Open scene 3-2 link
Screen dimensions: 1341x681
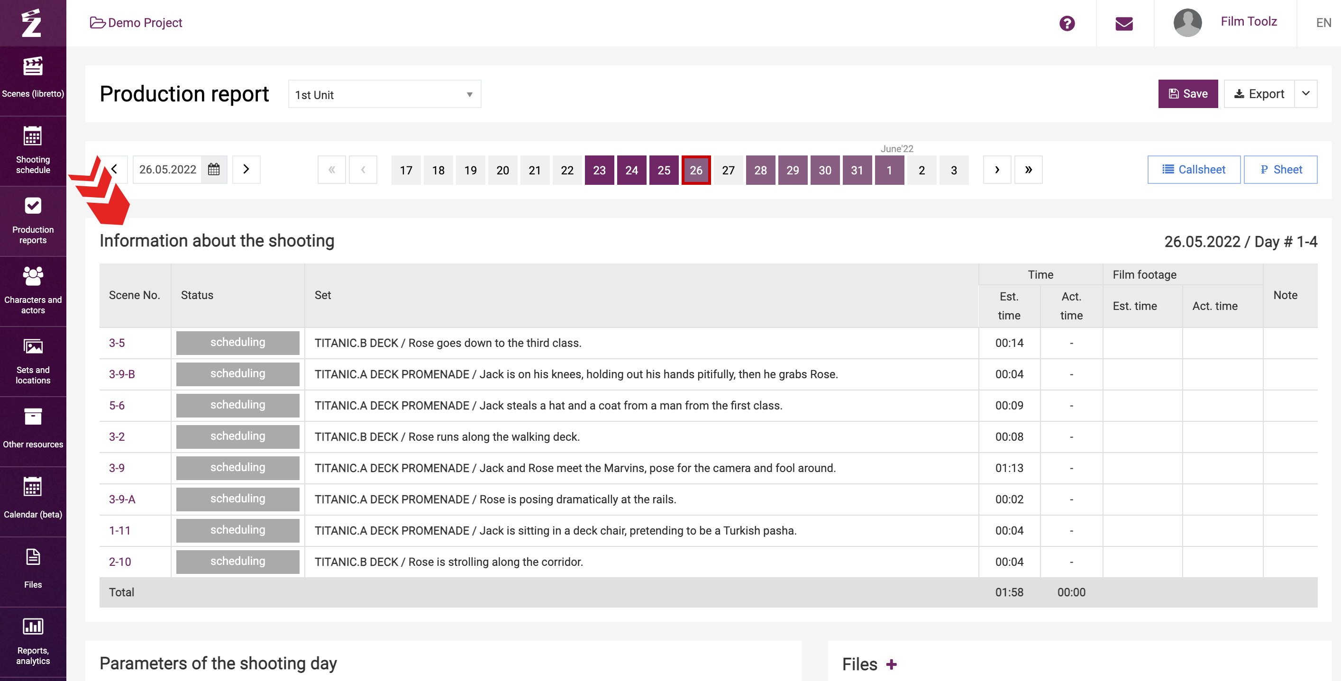[117, 436]
